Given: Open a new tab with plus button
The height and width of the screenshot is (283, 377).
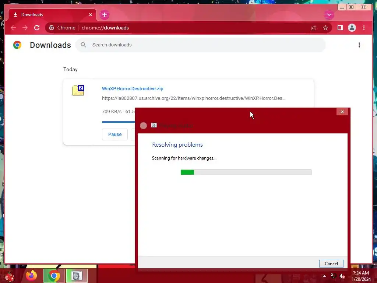Looking at the screenshot, I should point(104,15).
